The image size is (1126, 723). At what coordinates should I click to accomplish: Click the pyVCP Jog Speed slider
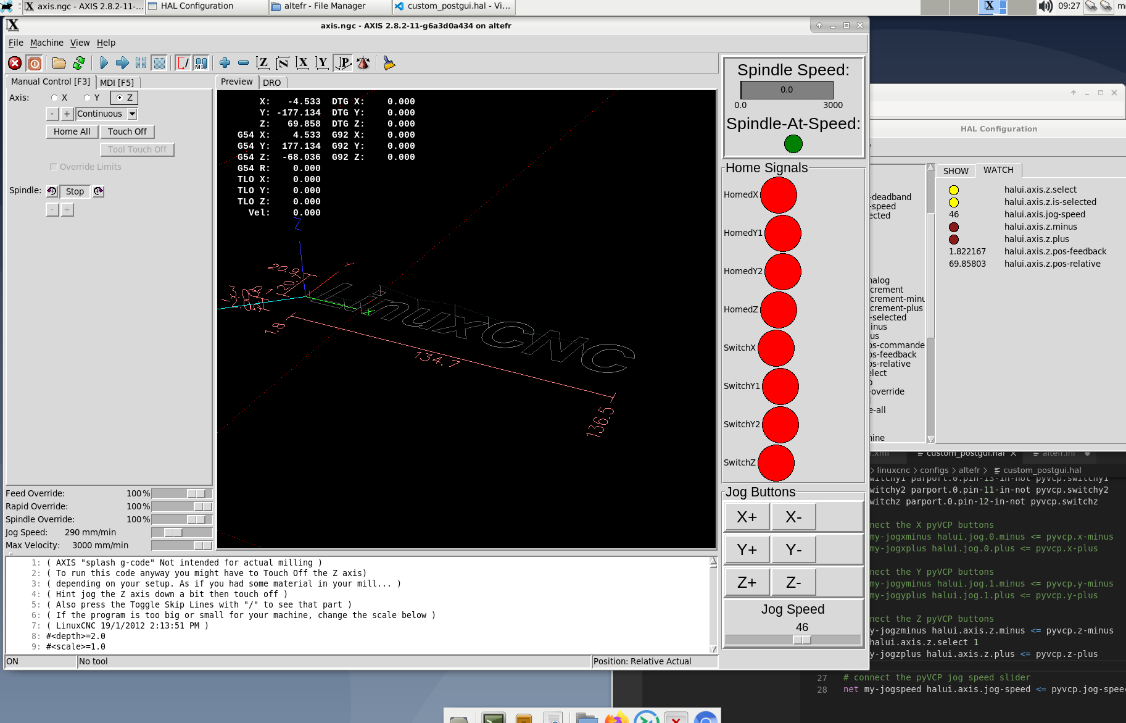tap(793, 640)
